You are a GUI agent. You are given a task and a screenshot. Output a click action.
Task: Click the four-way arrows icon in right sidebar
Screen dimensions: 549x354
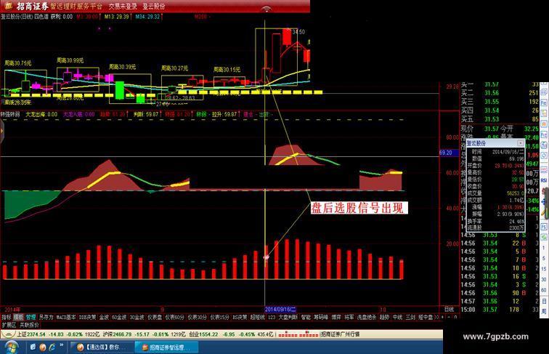pos(544,201)
